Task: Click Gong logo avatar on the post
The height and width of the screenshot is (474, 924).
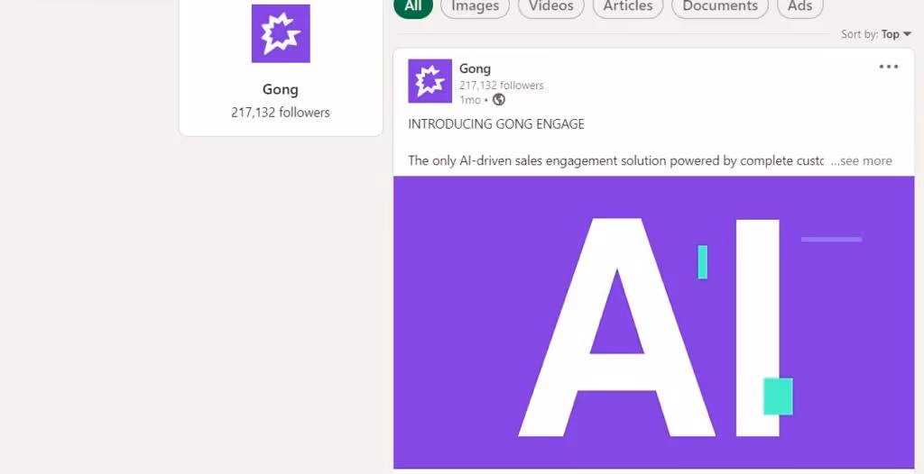Action: pyautogui.click(x=430, y=81)
